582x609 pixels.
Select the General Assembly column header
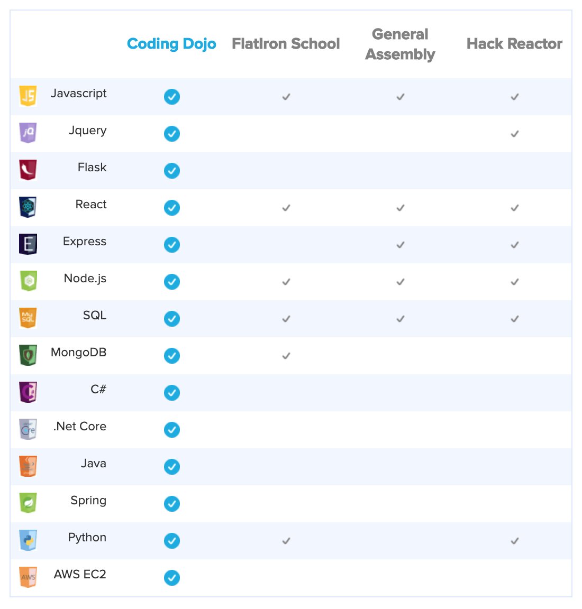tap(400, 44)
